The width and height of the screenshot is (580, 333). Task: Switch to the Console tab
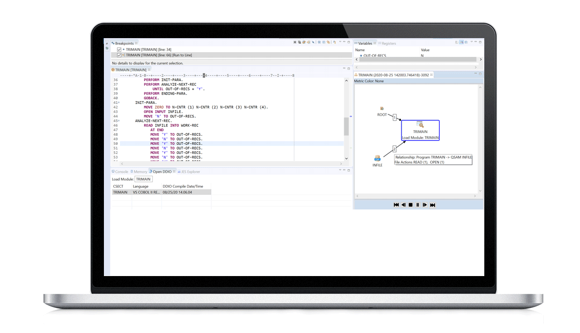coord(121,172)
